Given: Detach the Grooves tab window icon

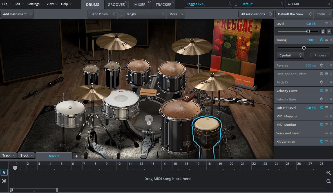Looking at the screenshot, I should pos(126,2).
